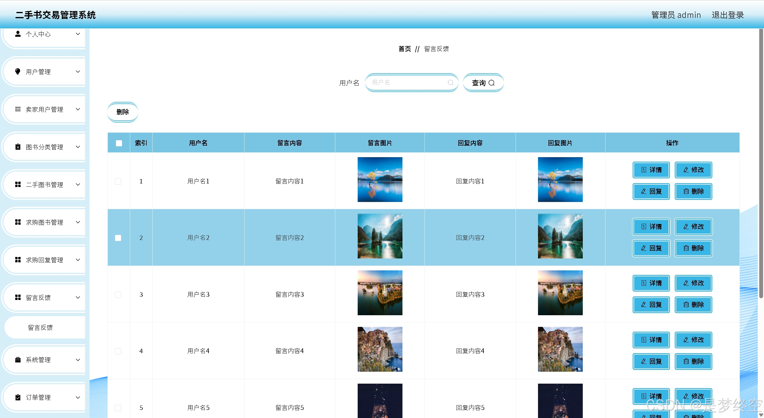This screenshot has width=764, height=418.
Task: Click 修改 for row 用户名2
Action: (x=693, y=226)
